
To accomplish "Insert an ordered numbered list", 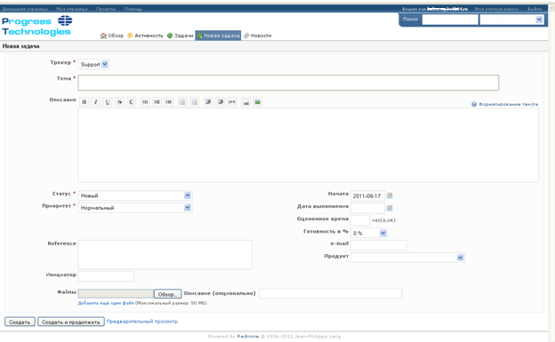I will [194, 102].
